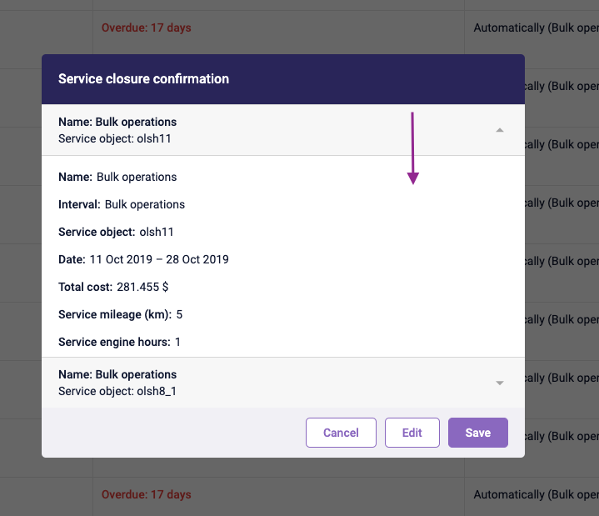Click the purple downward arrow annotation
Screen dimensions: 599x516
point(412,148)
